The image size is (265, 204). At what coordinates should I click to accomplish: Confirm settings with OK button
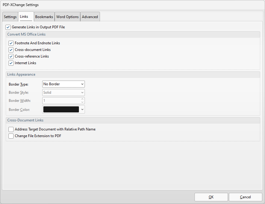click(211, 197)
